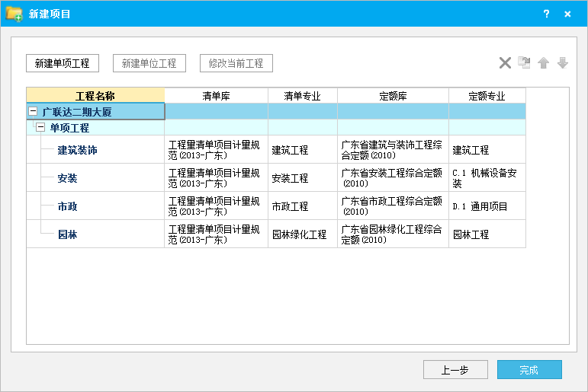The image size is (588, 392).
Task: Click the 完成 button to finish
Action: click(x=529, y=370)
